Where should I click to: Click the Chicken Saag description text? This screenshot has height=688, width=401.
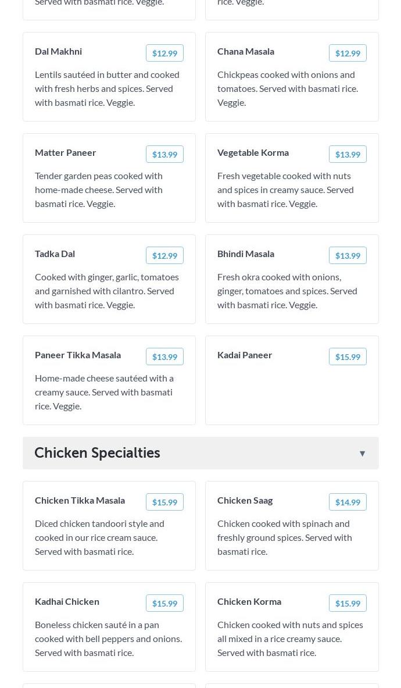pos(285,537)
